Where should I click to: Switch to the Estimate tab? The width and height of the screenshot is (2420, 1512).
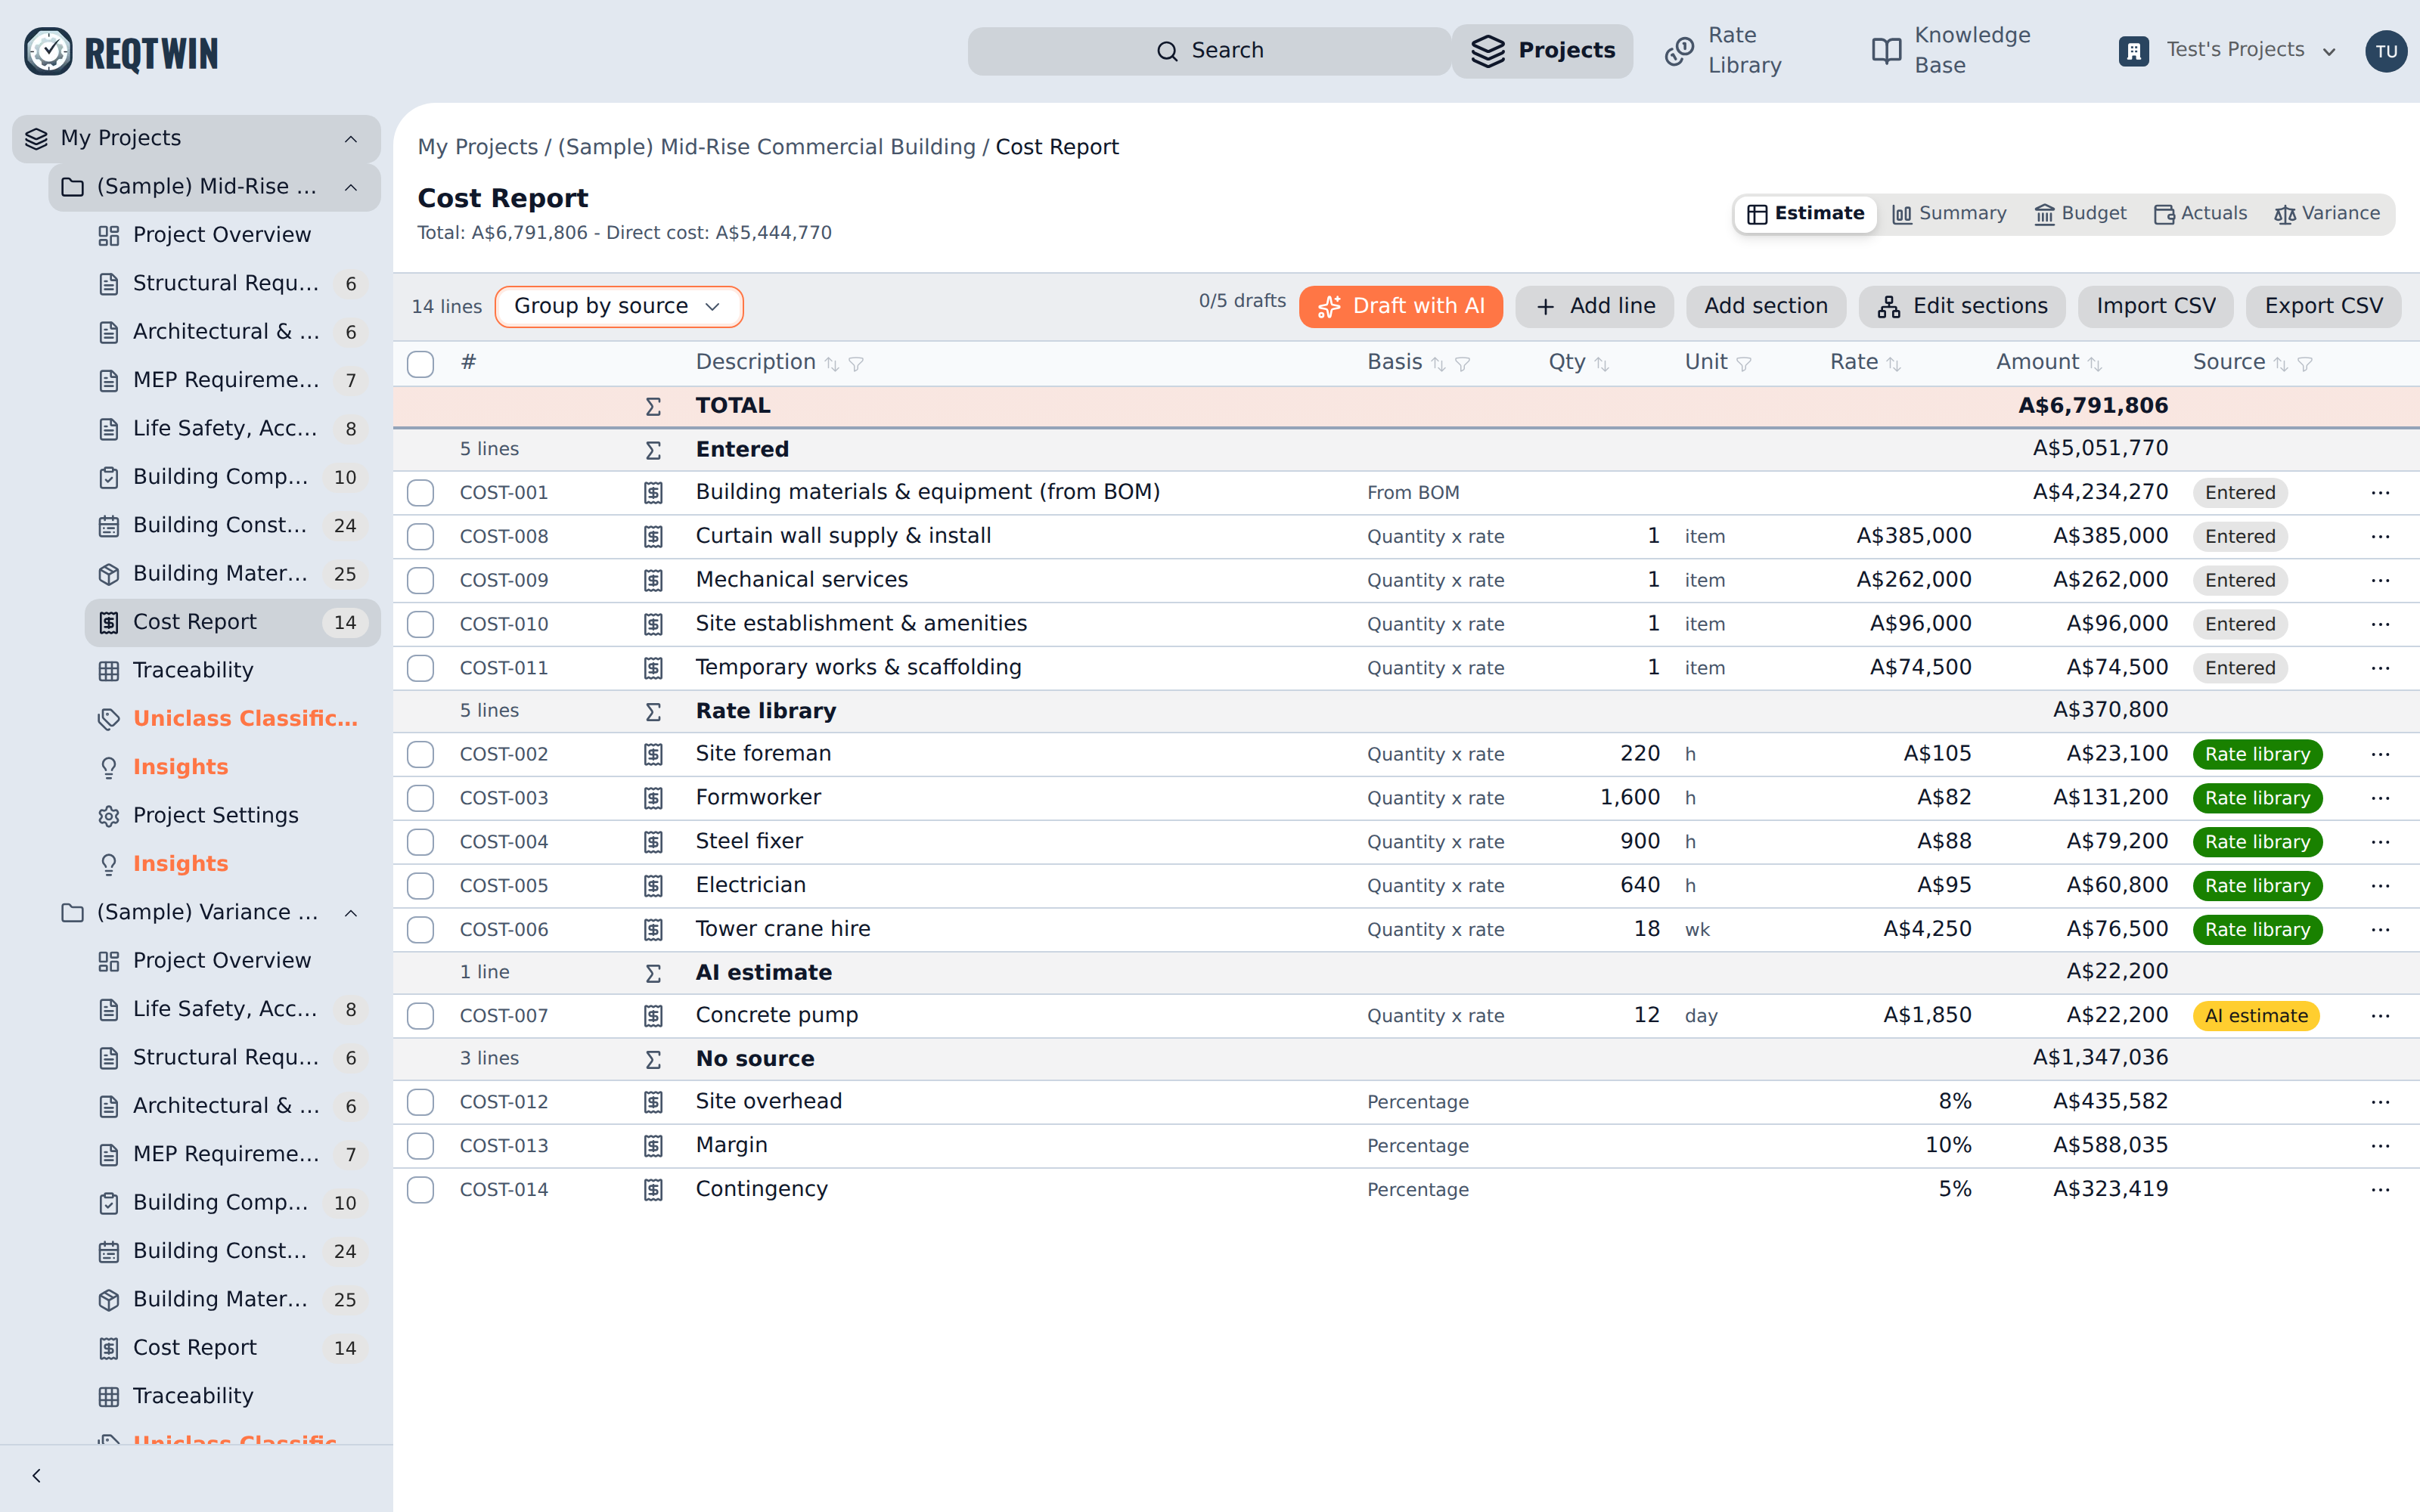pos(1805,213)
